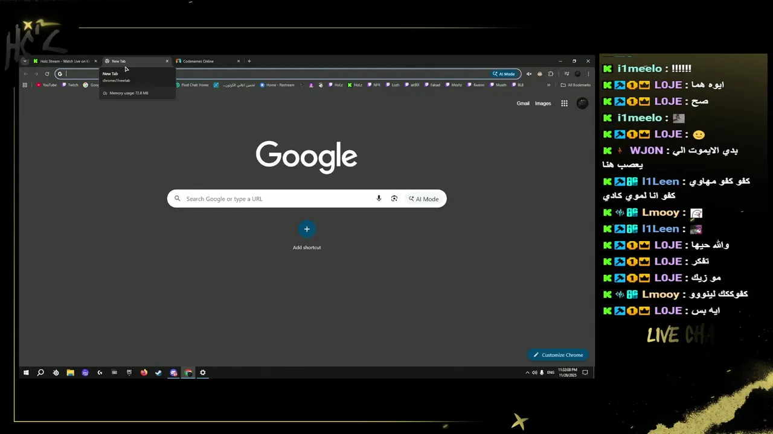Expand hidden bookmarks double chevron
This screenshot has height=434, width=773.
click(548, 85)
